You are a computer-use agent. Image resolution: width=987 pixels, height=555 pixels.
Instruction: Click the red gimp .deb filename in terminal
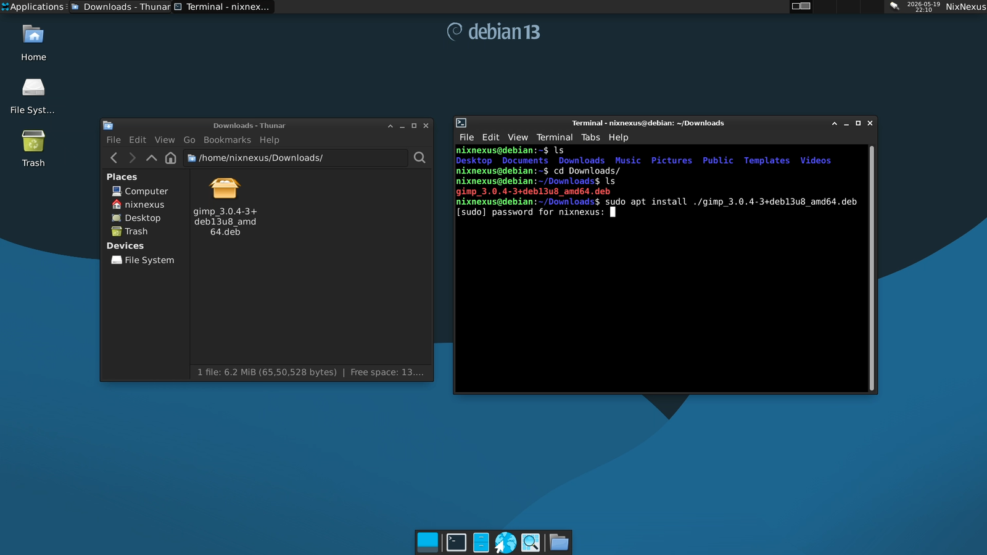click(x=533, y=192)
